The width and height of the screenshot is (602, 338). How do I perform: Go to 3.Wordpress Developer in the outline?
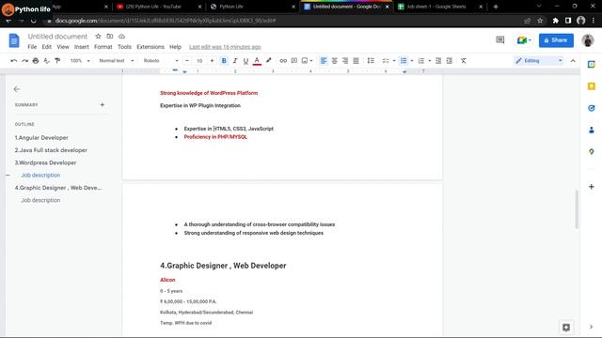[x=46, y=162]
